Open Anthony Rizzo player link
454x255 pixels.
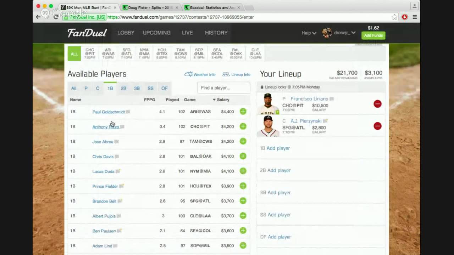[106, 127]
